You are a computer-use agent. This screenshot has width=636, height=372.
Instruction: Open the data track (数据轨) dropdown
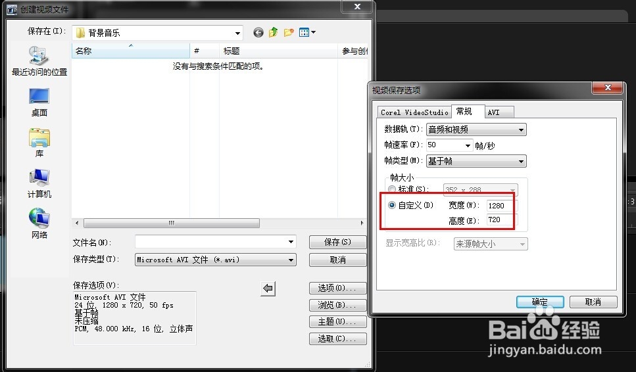click(476, 129)
